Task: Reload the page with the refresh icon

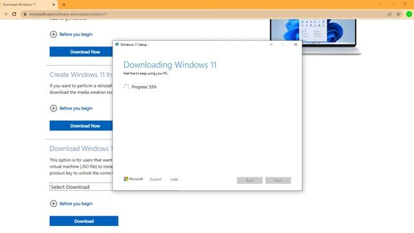Action: click(14, 14)
